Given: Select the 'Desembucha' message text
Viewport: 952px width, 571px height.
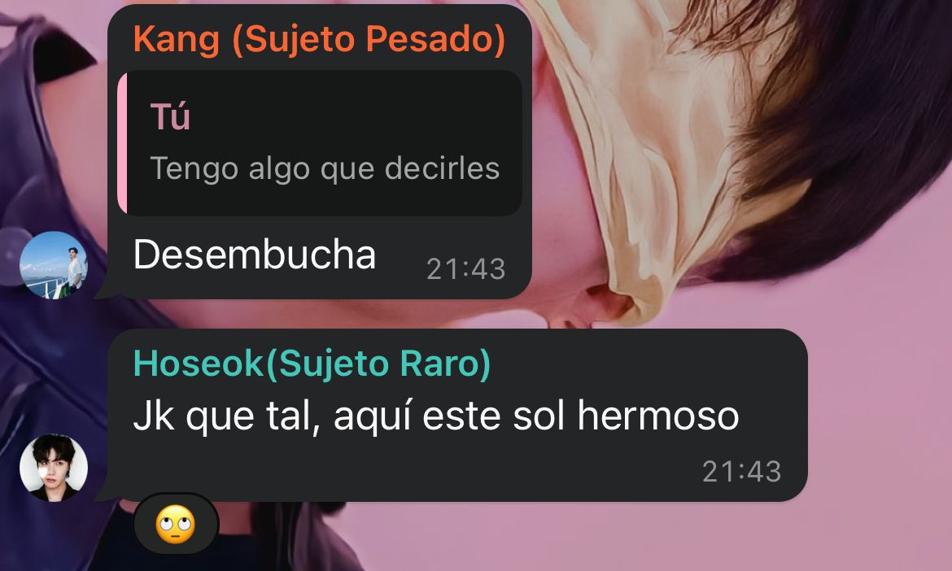Looking at the screenshot, I should pyautogui.click(x=255, y=255).
